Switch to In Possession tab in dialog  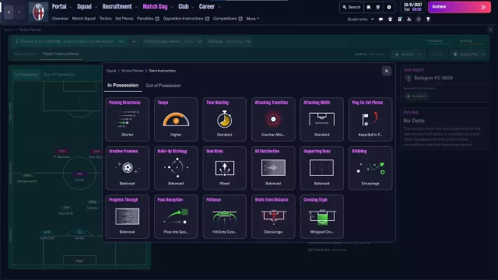pos(123,86)
